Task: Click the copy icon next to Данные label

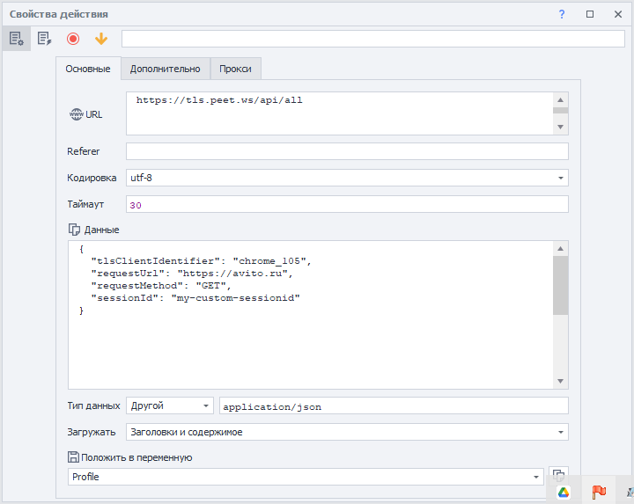Action: tap(74, 230)
